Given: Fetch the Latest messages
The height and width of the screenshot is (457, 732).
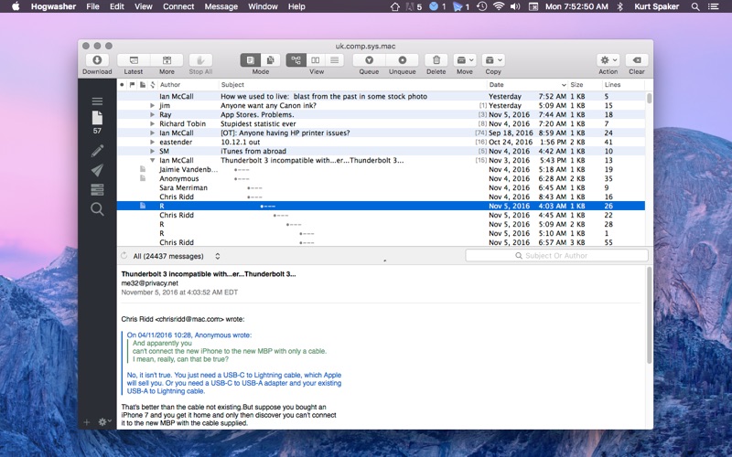Looking at the screenshot, I should coord(134,60).
